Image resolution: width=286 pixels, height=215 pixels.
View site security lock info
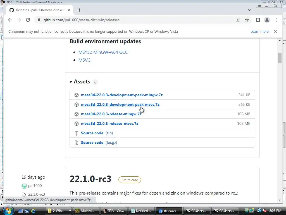39,20
